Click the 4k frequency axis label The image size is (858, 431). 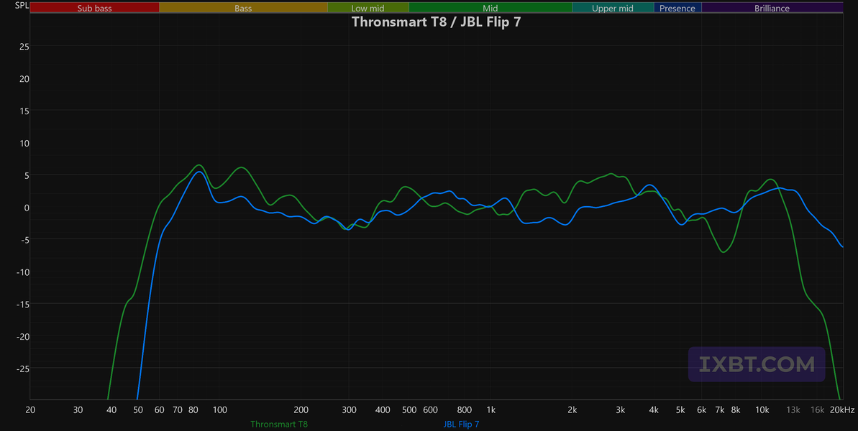tap(654, 410)
